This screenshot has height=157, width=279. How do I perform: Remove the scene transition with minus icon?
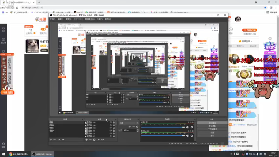134,127
